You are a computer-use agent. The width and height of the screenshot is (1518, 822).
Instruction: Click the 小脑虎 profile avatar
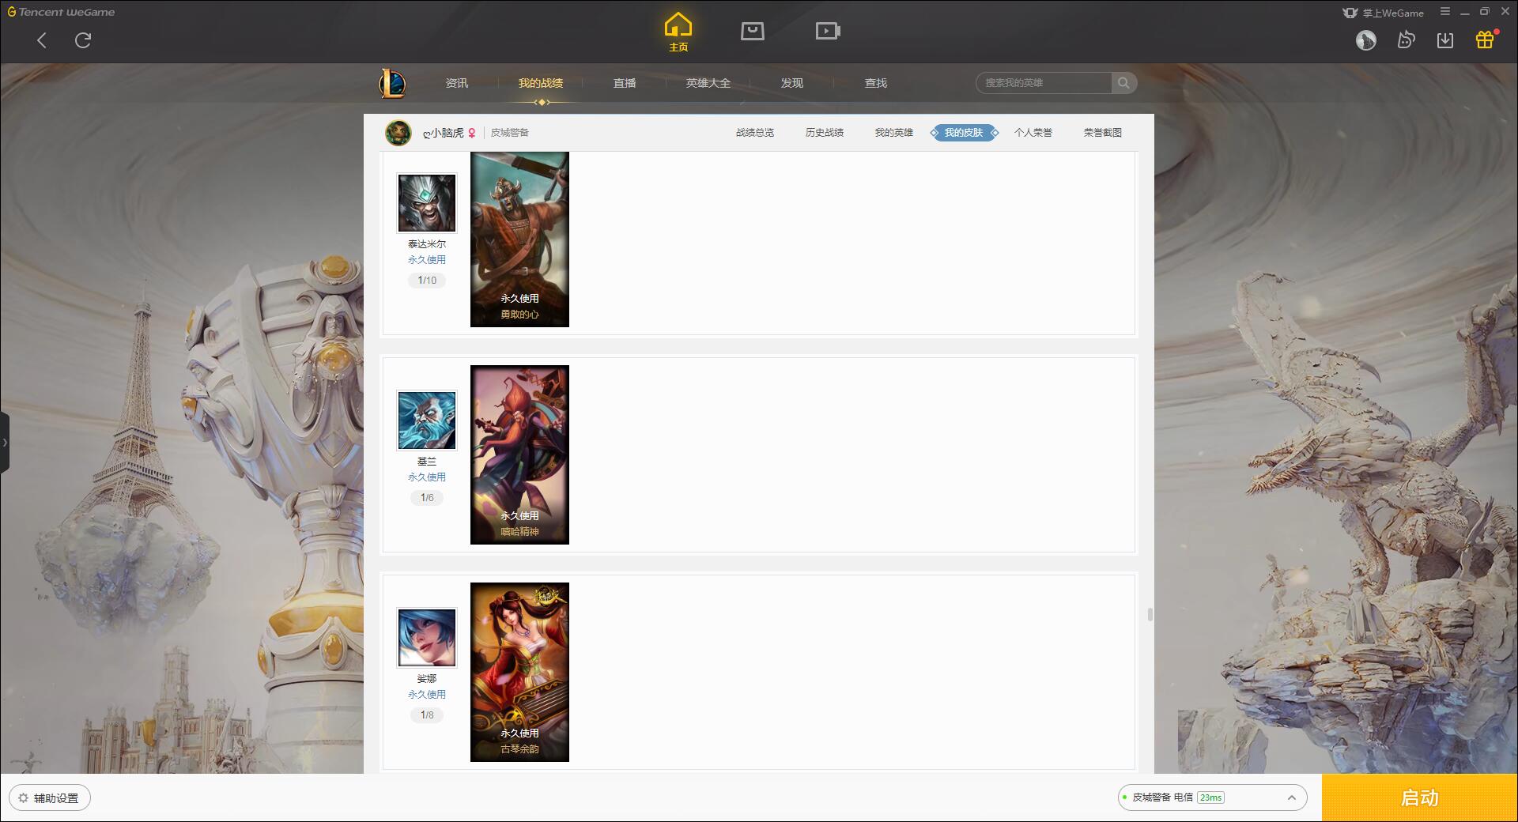pyautogui.click(x=398, y=133)
